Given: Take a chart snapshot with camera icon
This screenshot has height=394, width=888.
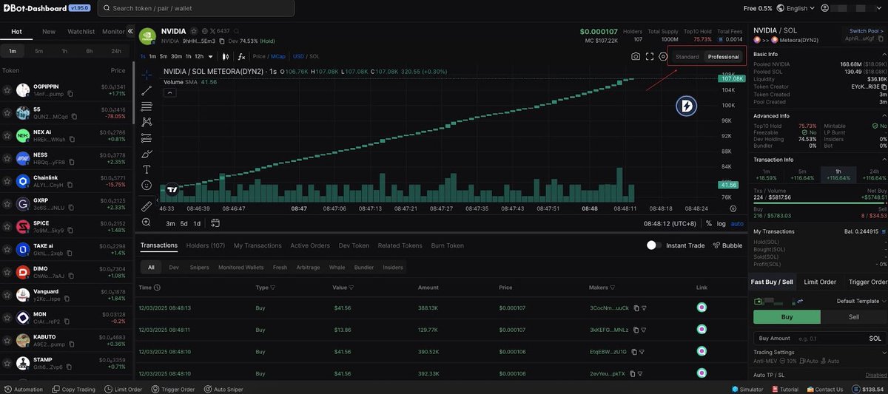Looking at the screenshot, I should pyautogui.click(x=636, y=56).
